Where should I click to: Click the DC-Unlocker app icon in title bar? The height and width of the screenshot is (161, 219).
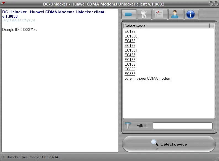pos(3,3)
